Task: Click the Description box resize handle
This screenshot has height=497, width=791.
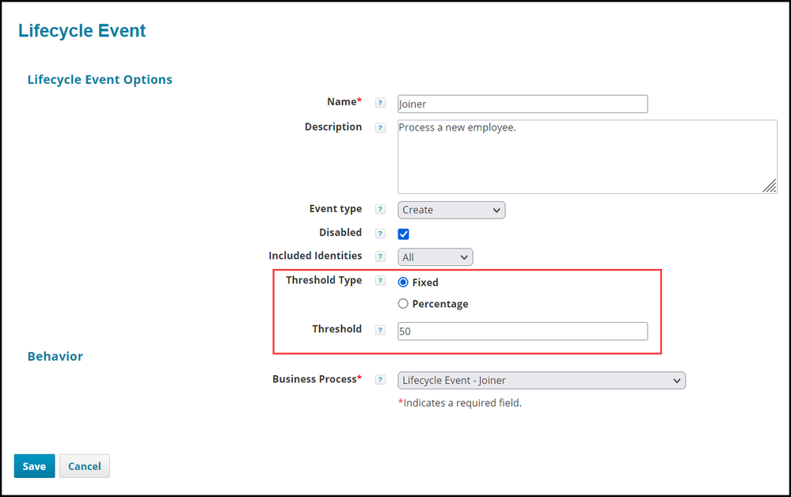Action: [x=770, y=186]
